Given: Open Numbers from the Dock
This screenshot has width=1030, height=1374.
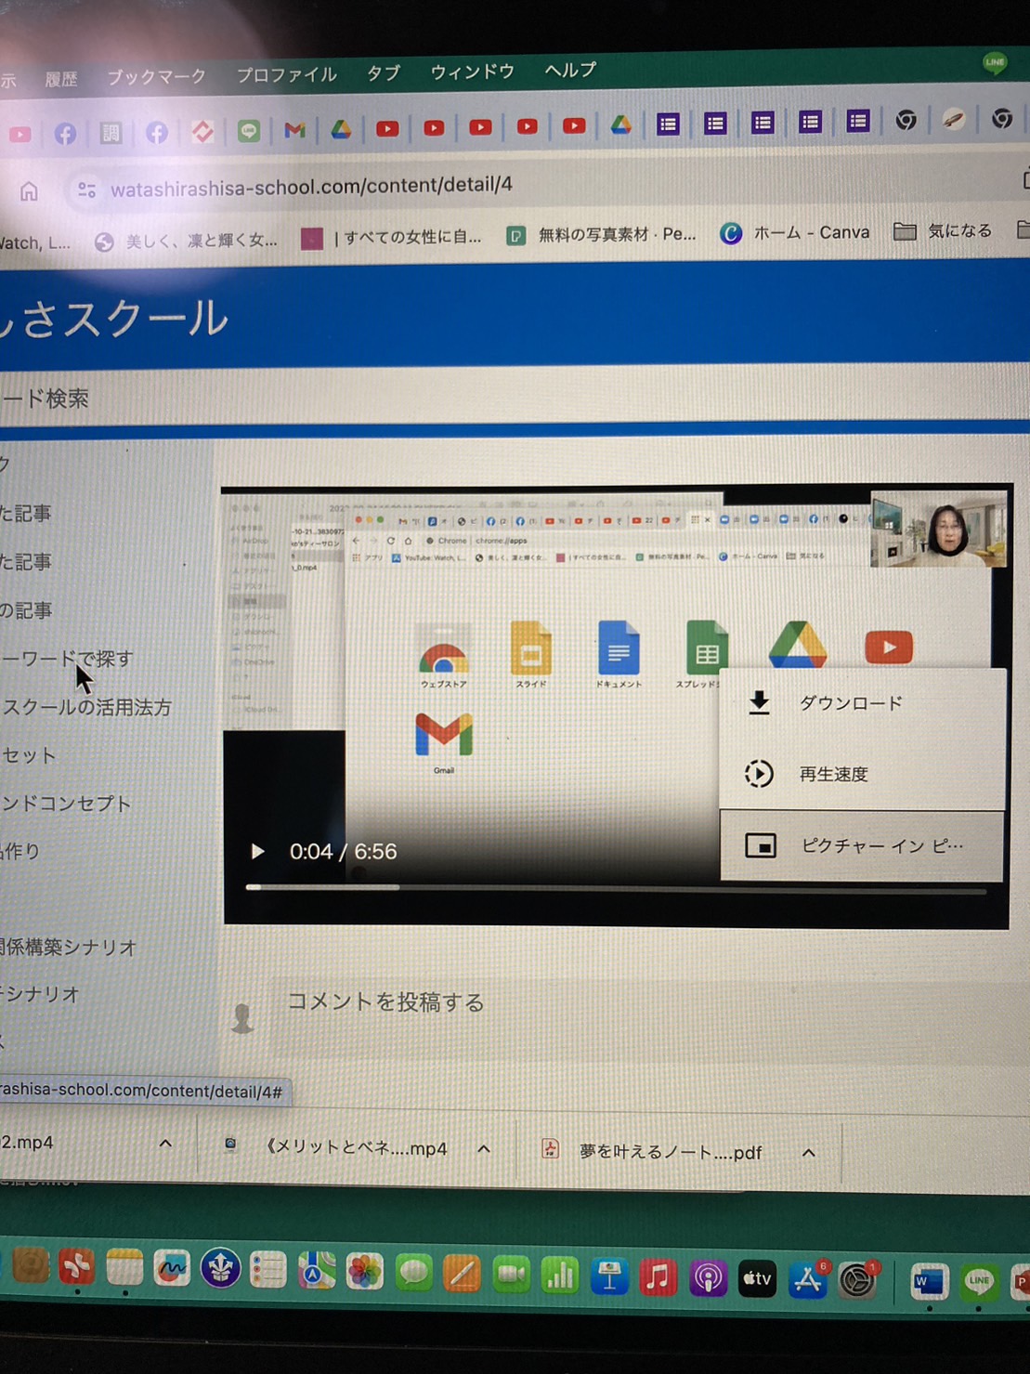Looking at the screenshot, I should coord(559,1276).
